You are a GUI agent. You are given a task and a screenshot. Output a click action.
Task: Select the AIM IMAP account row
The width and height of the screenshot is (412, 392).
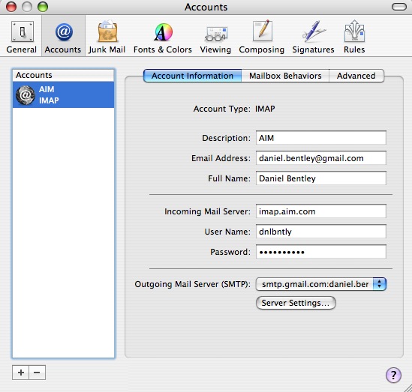pyautogui.click(x=63, y=94)
